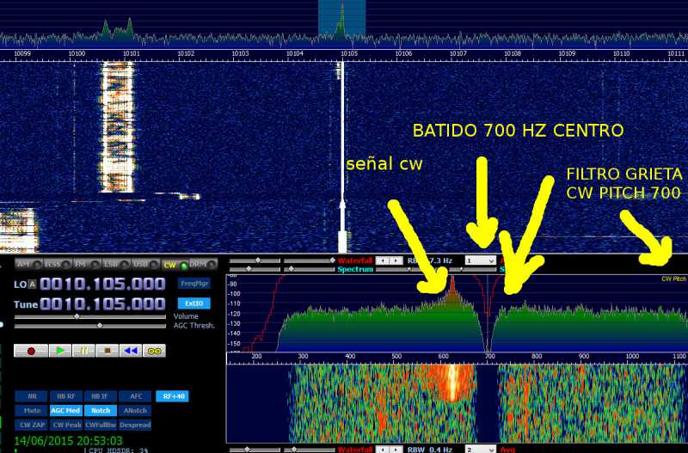Disable the Notch filter
The image size is (688, 453).
(x=98, y=411)
